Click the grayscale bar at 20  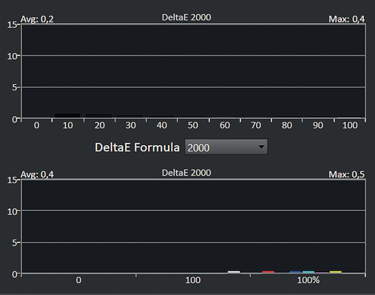coord(99,116)
